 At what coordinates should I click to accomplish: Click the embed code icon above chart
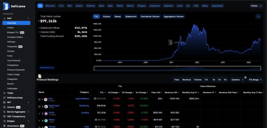coord(258,16)
